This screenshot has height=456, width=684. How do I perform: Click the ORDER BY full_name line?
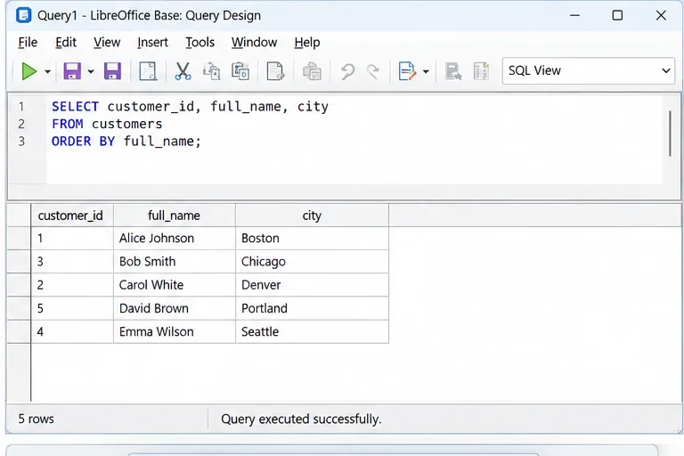coord(126,142)
